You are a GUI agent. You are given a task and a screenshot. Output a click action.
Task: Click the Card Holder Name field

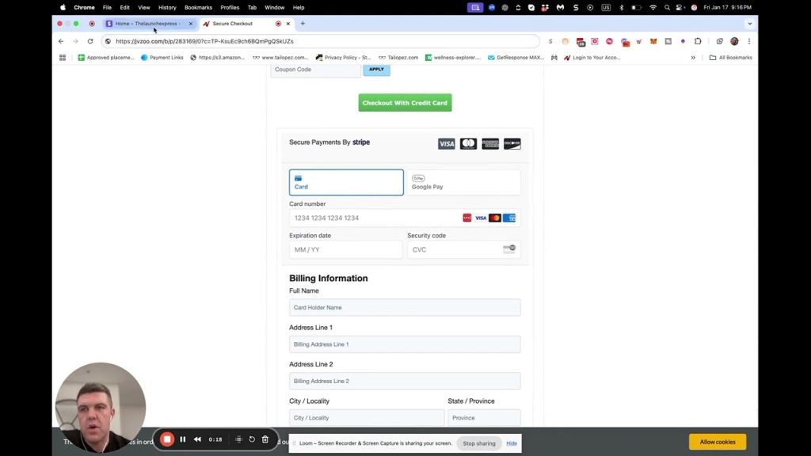(x=405, y=308)
